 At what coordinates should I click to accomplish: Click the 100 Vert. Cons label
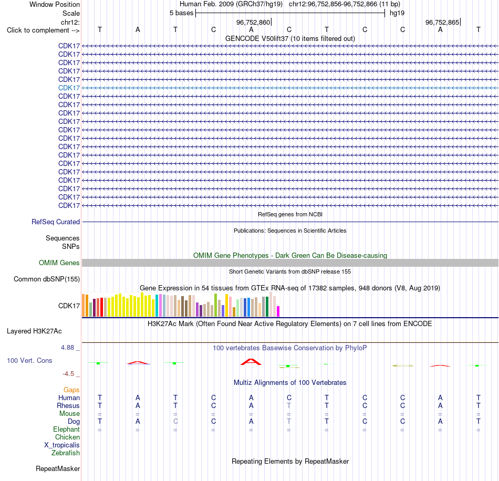(29, 360)
